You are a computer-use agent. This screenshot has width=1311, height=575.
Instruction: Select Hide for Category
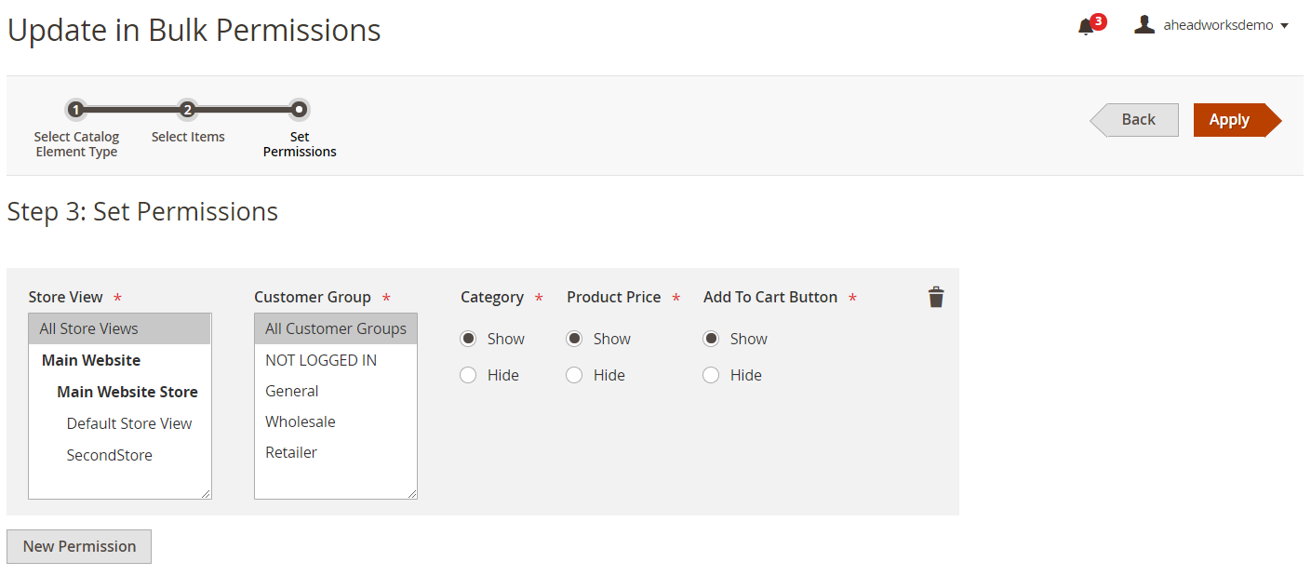(468, 375)
